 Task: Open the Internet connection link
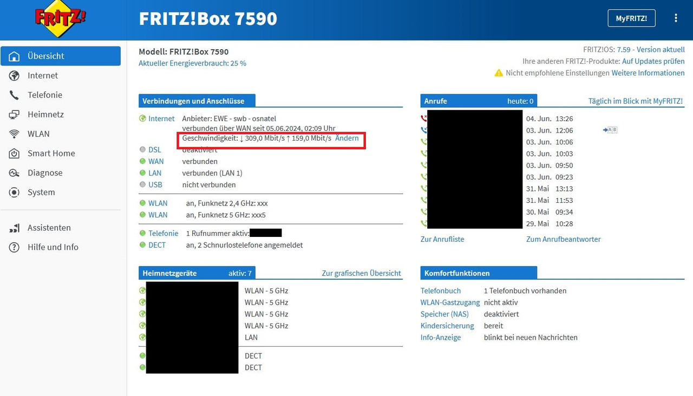pyautogui.click(x=161, y=118)
